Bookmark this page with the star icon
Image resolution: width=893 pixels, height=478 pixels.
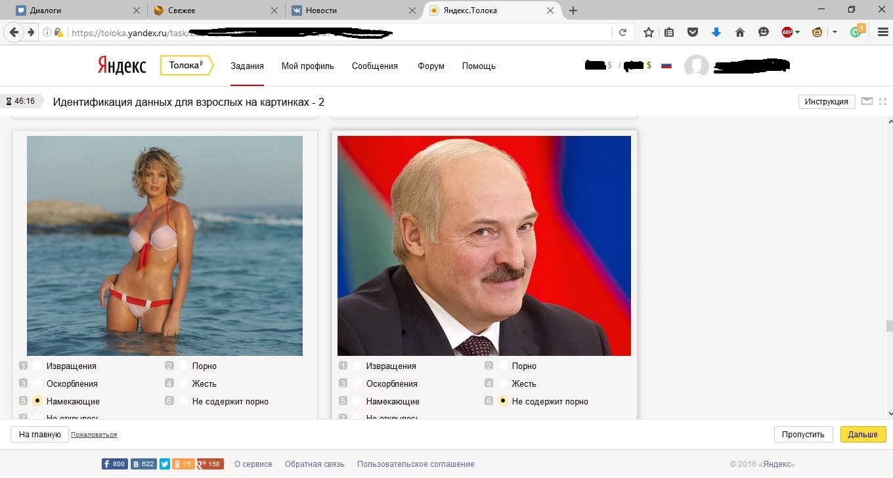click(648, 32)
